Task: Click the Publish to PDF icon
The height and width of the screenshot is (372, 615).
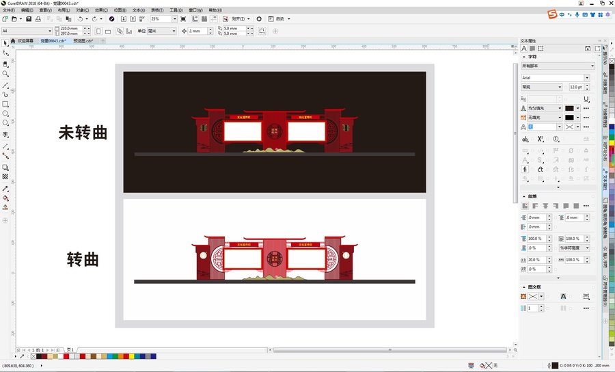Action: 142,19
